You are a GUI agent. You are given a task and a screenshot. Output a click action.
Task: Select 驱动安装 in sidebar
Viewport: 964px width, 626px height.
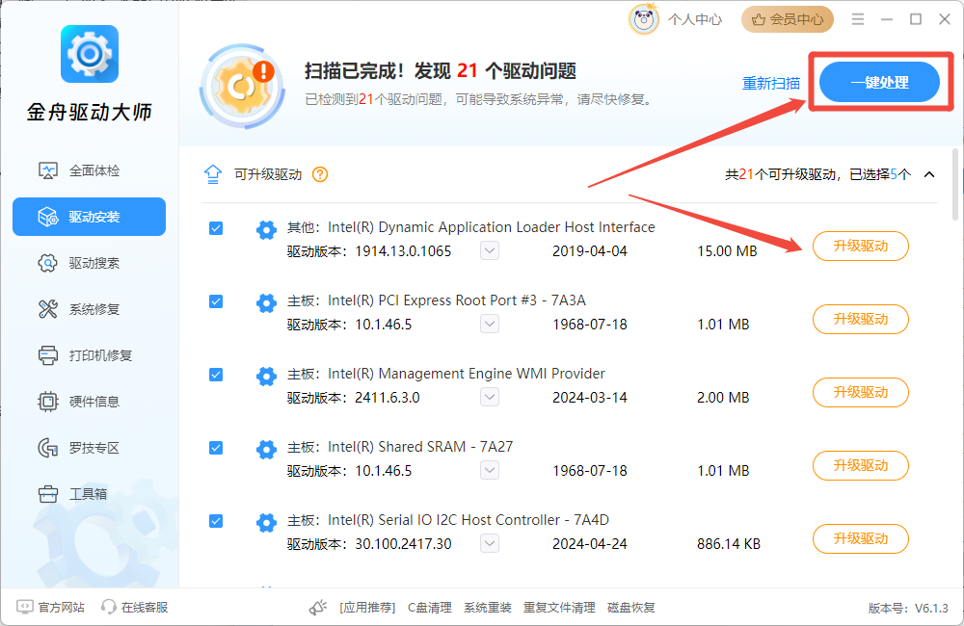click(x=89, y=217)
